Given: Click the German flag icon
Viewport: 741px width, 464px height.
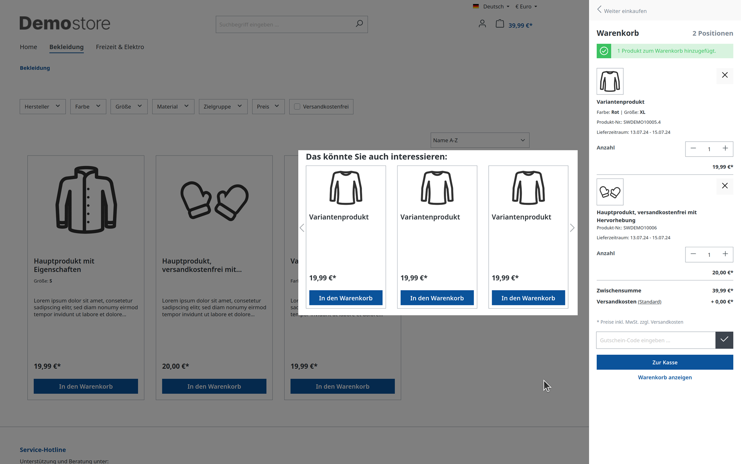Looking at the screenshot, I should (476, 6).
